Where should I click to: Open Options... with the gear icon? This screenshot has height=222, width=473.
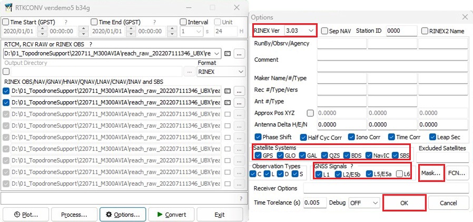(123, 215)
